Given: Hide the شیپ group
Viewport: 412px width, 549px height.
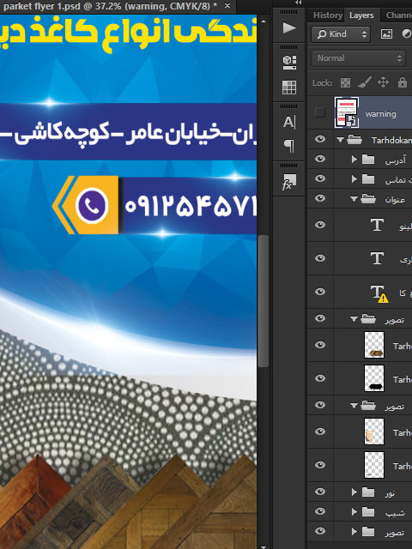Looking at the screenshot, I should pyautogui.click(x=319, y=511).
